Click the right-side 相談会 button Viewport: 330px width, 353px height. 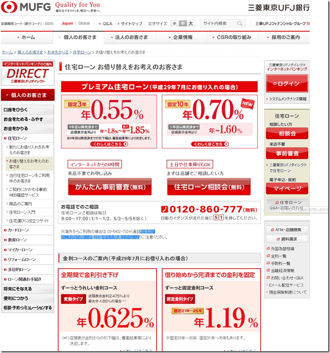(287, 133)
